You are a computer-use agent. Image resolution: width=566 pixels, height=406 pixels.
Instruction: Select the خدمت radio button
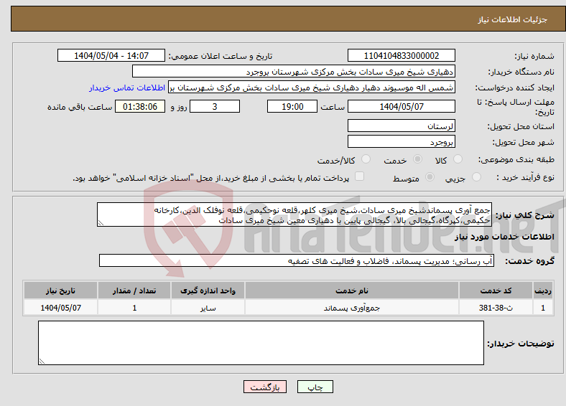tap(417, 159)
